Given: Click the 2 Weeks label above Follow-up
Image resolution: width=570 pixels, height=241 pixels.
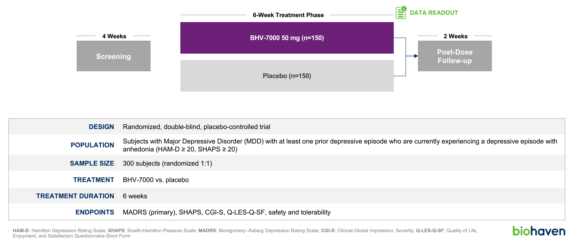Looking at the screenshot, I should [x=455, y=36].
